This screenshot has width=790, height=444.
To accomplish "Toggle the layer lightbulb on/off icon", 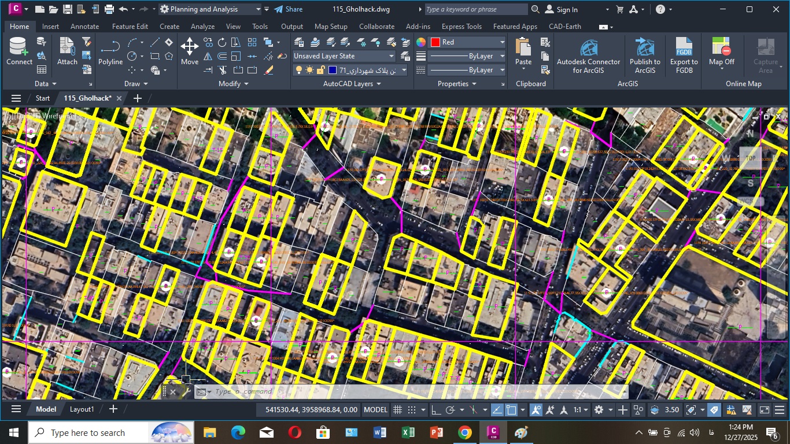I will (298, 70).
